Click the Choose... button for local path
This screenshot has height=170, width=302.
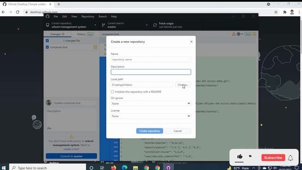tap(183, 85)
